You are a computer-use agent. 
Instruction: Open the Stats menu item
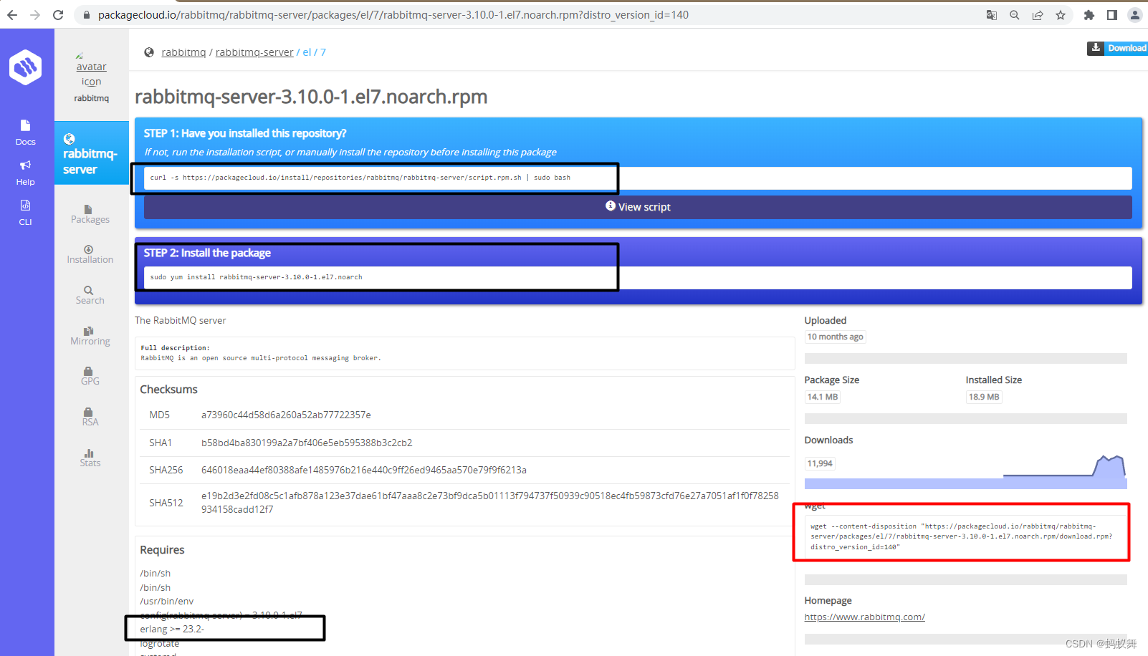[x=90, y=458]
